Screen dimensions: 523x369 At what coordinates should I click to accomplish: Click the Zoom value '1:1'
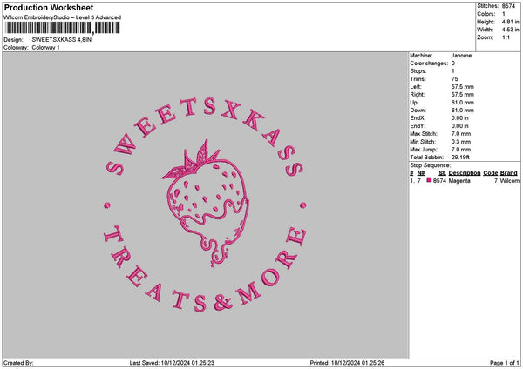(x=506, y=37)
